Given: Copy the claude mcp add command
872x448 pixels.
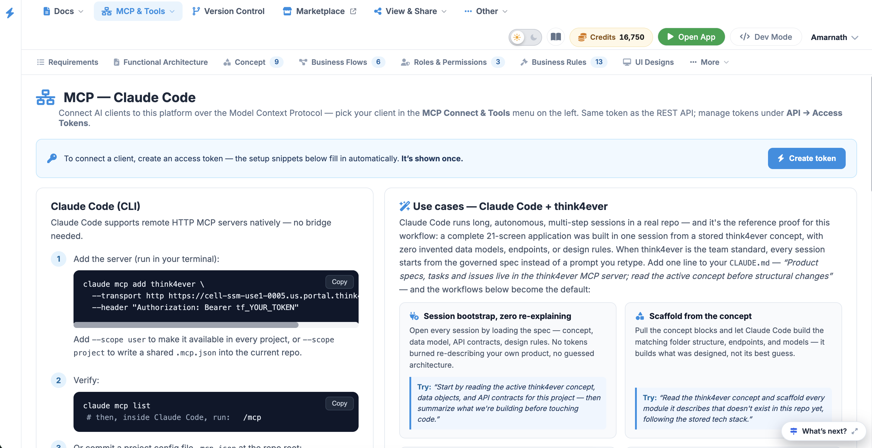Looking at the screenshot, I should (339, 282).
